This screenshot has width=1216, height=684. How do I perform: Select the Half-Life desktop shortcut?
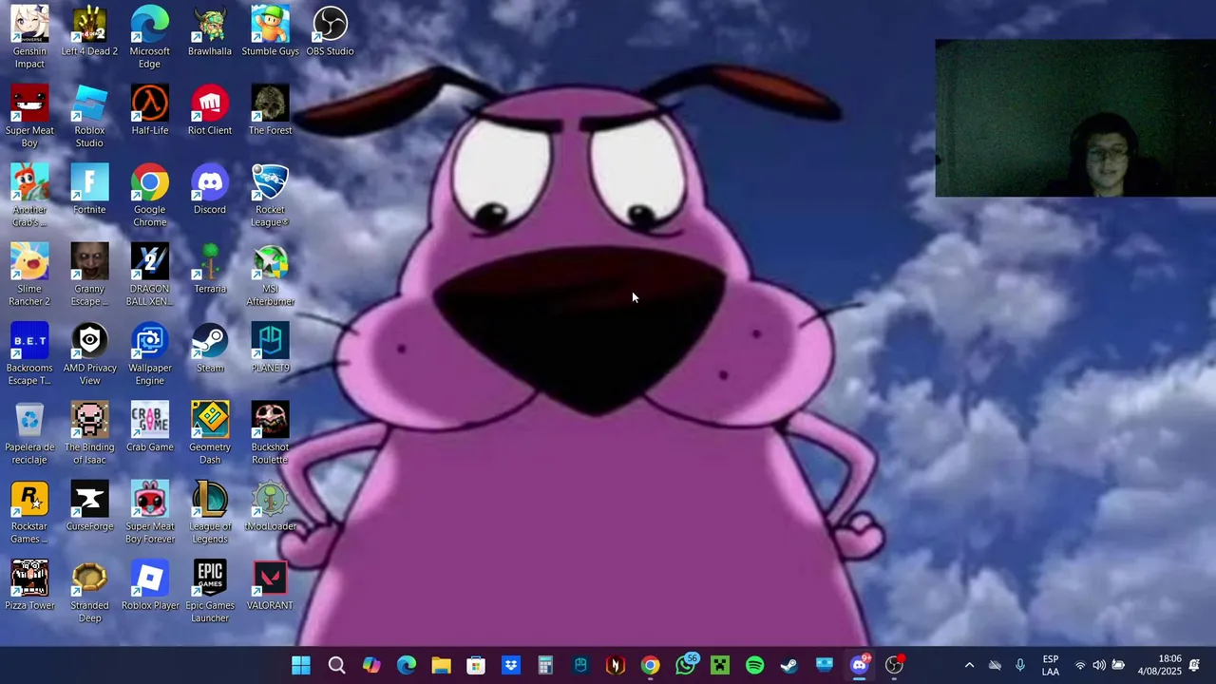pyautogui.click(x=149, y=111)
